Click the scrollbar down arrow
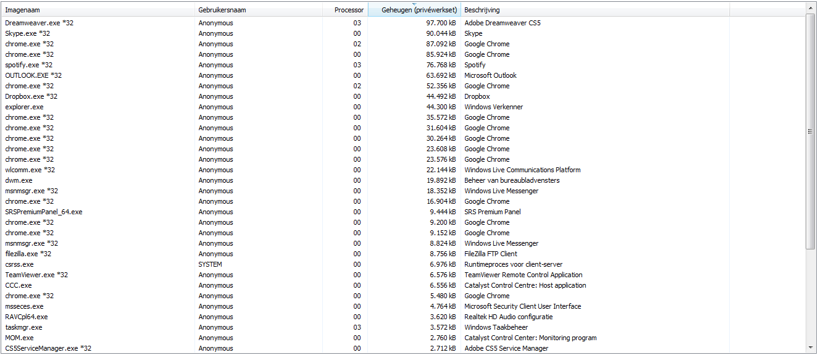The image size is (818, 355). point(811,348)
